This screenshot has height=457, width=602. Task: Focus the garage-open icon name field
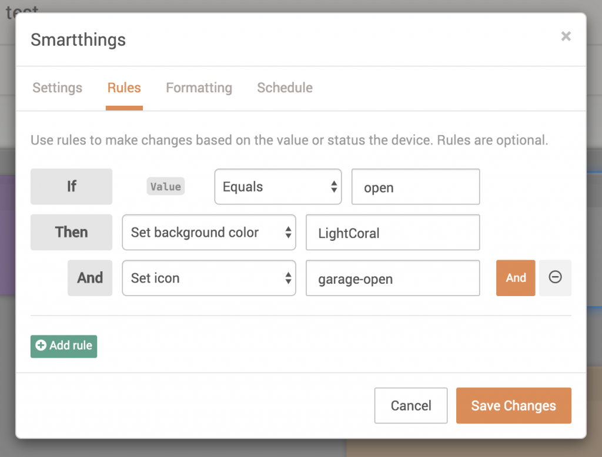pyautogui.click(x=393, y=278)
